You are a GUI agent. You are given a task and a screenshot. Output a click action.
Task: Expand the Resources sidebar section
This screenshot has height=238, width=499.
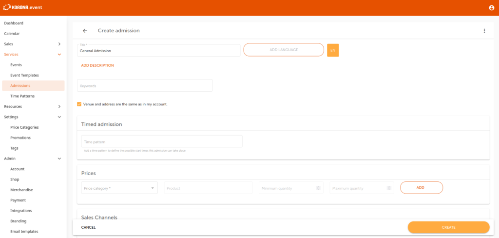pos(59,106)
